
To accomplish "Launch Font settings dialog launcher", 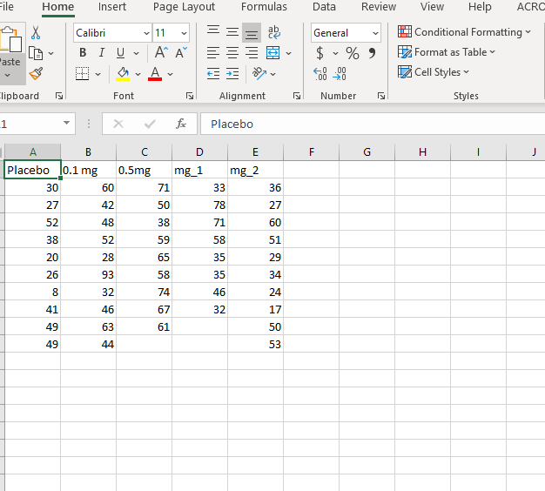I will point(190,96).
